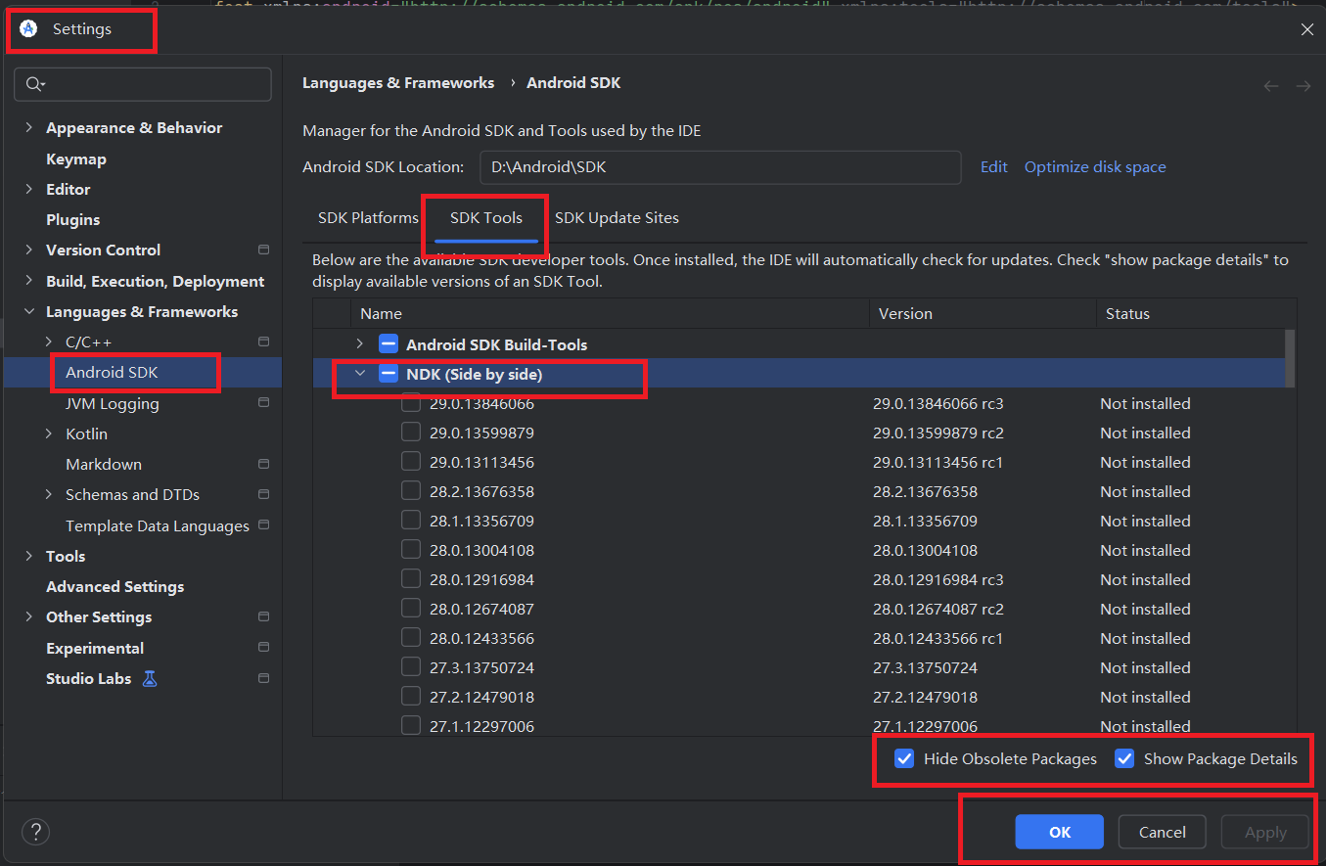The width and height of the screenshot is (1326, 866).
Task: Check NDK version 28.0.12916984
Action: pyautogui.click(x=411, y=579)
